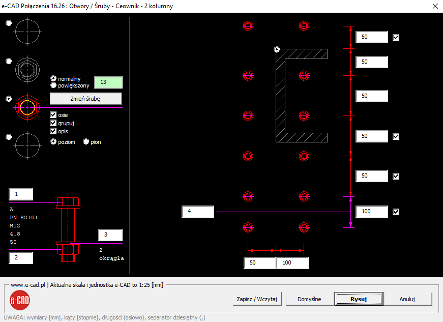Viewport: 443px width, 322px height.
Task: Toggle the checkbox beside the fifth 50 spacing
Action: click(396, 177)
